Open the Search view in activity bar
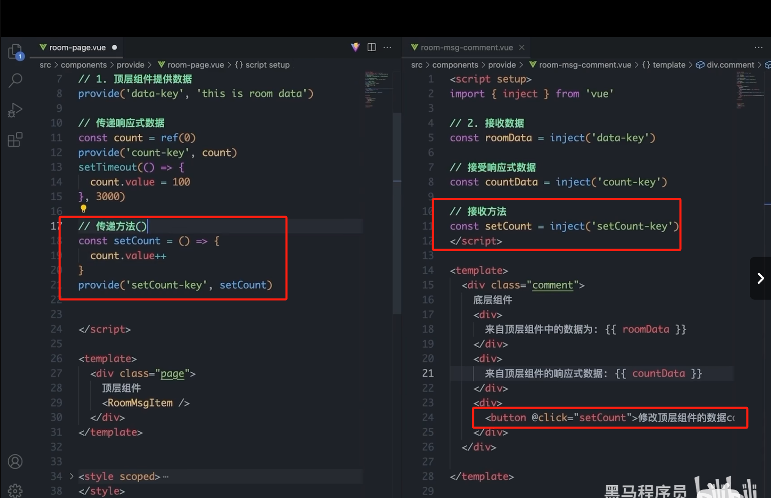This screenshot has height=498, width=771. [x=16, y=80]
